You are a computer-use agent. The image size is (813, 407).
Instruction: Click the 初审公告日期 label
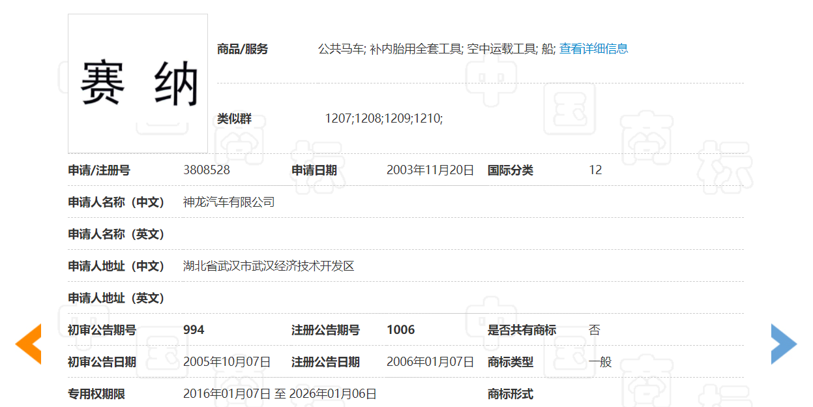[102, 362]
